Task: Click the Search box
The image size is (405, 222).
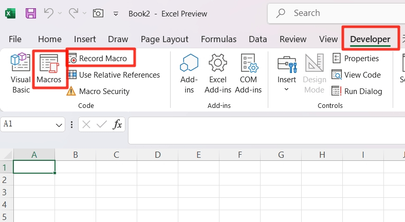Action: coord(334,13)
